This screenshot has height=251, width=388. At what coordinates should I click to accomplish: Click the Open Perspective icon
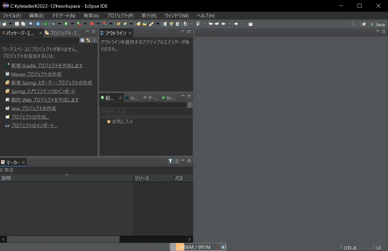click(364, 24)
